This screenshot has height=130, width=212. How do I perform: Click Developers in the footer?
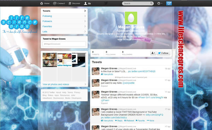[x=76, y=98]
